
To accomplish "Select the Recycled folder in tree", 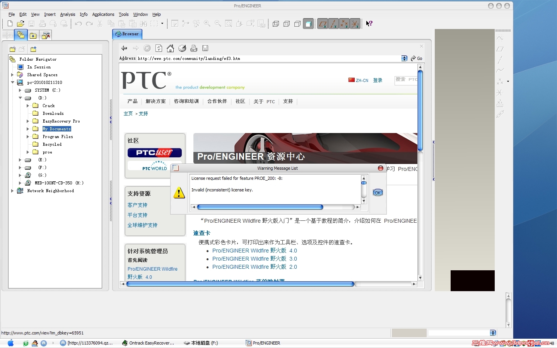I will point(52,144).
